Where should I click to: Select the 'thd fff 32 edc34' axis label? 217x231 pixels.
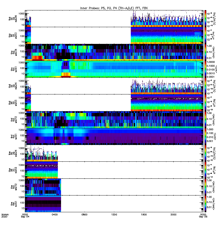[x=13, y=86]
